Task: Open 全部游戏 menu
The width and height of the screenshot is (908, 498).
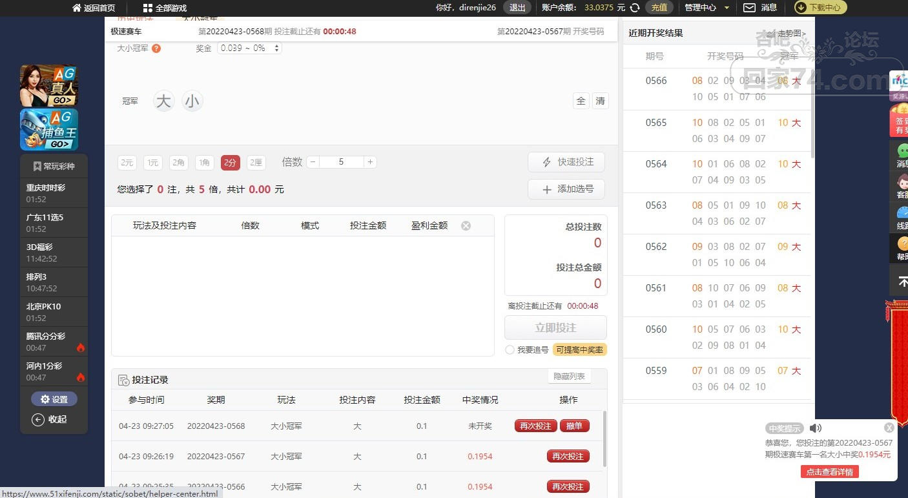Action: click(x=165, y=8)
